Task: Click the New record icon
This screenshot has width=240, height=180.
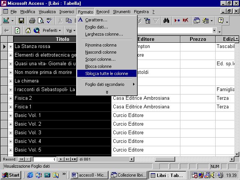Action: tap(177, 21)
